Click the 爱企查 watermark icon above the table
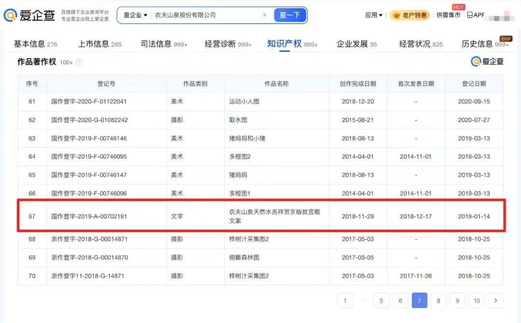Image resolution: width=521 pixels, height=323 pixels. point(476,62)
